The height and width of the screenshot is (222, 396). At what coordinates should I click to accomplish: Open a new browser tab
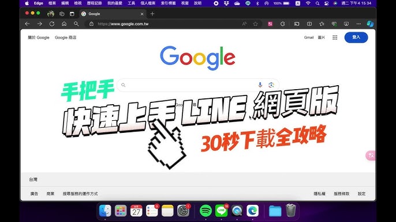pyautogui.click(x=152, y=14)
